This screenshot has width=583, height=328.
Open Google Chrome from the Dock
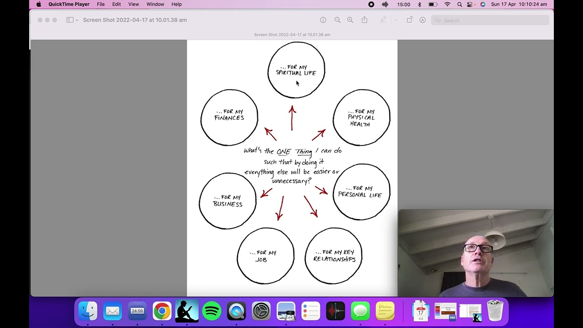(x=162, y=311)
